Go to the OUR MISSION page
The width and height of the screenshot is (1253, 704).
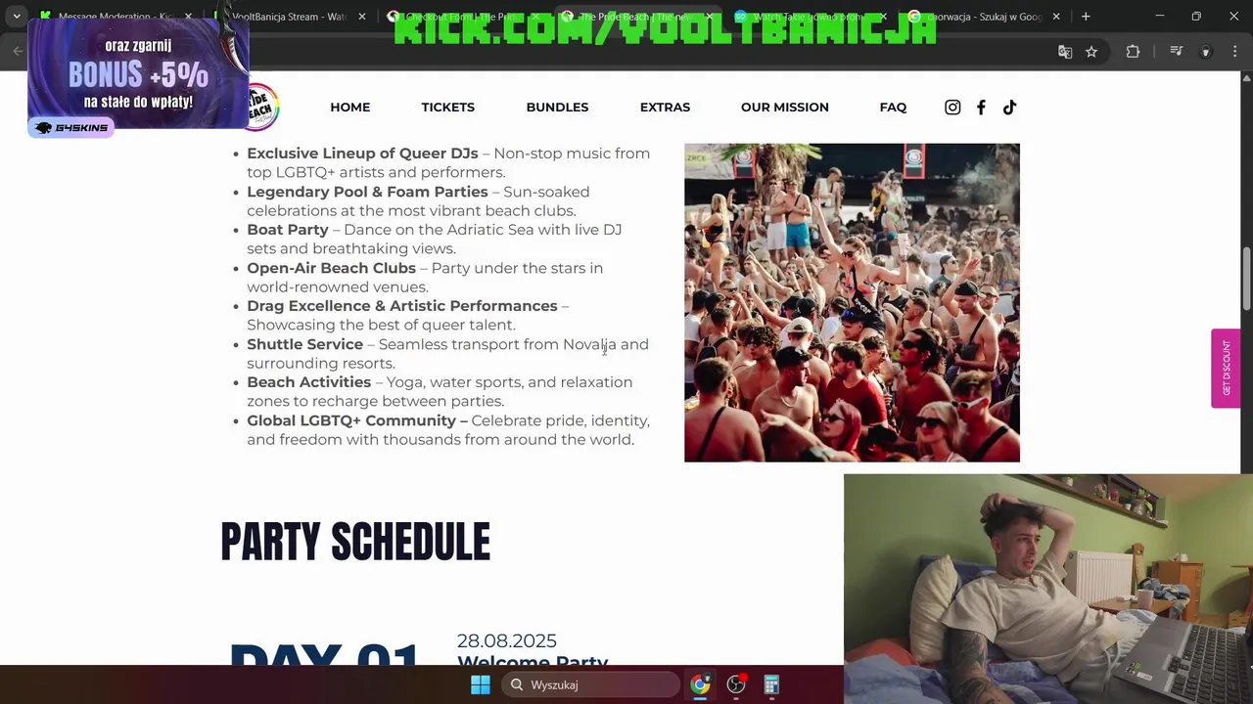tap(784, 108)
